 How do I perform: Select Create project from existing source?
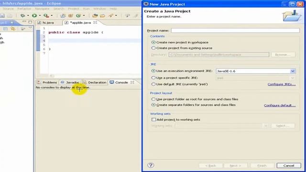(x=153, y=48)
